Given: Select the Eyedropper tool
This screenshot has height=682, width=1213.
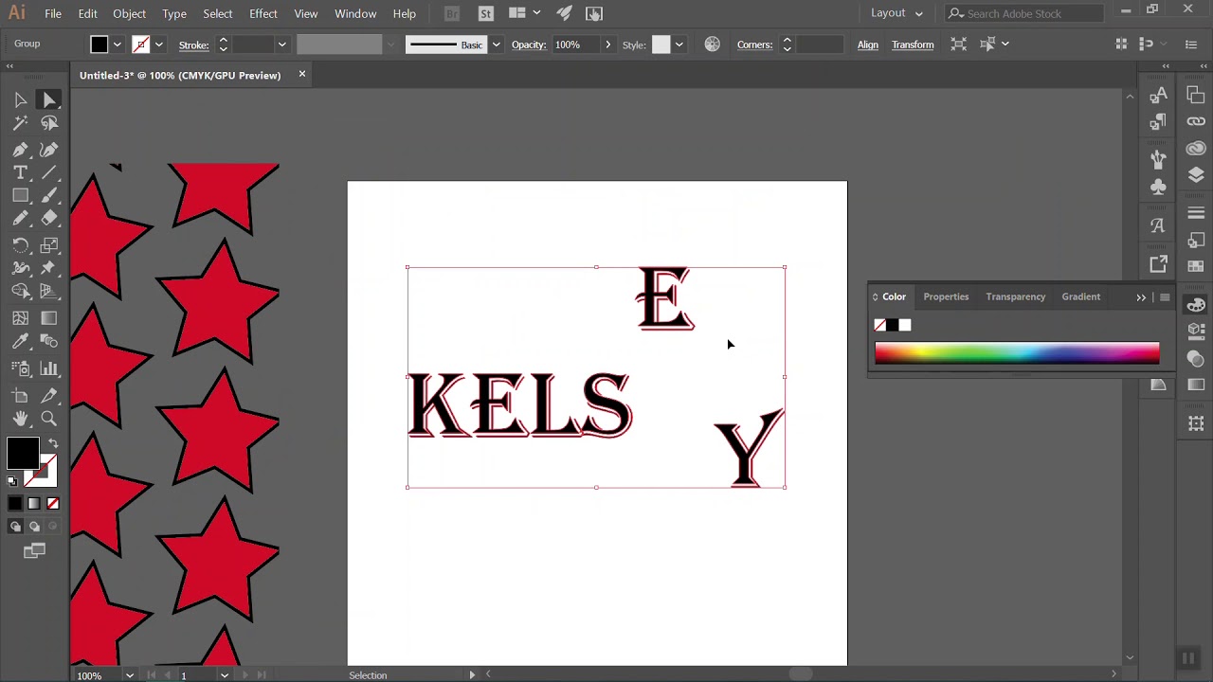Looking at the screenshot, I should (20, 341).
